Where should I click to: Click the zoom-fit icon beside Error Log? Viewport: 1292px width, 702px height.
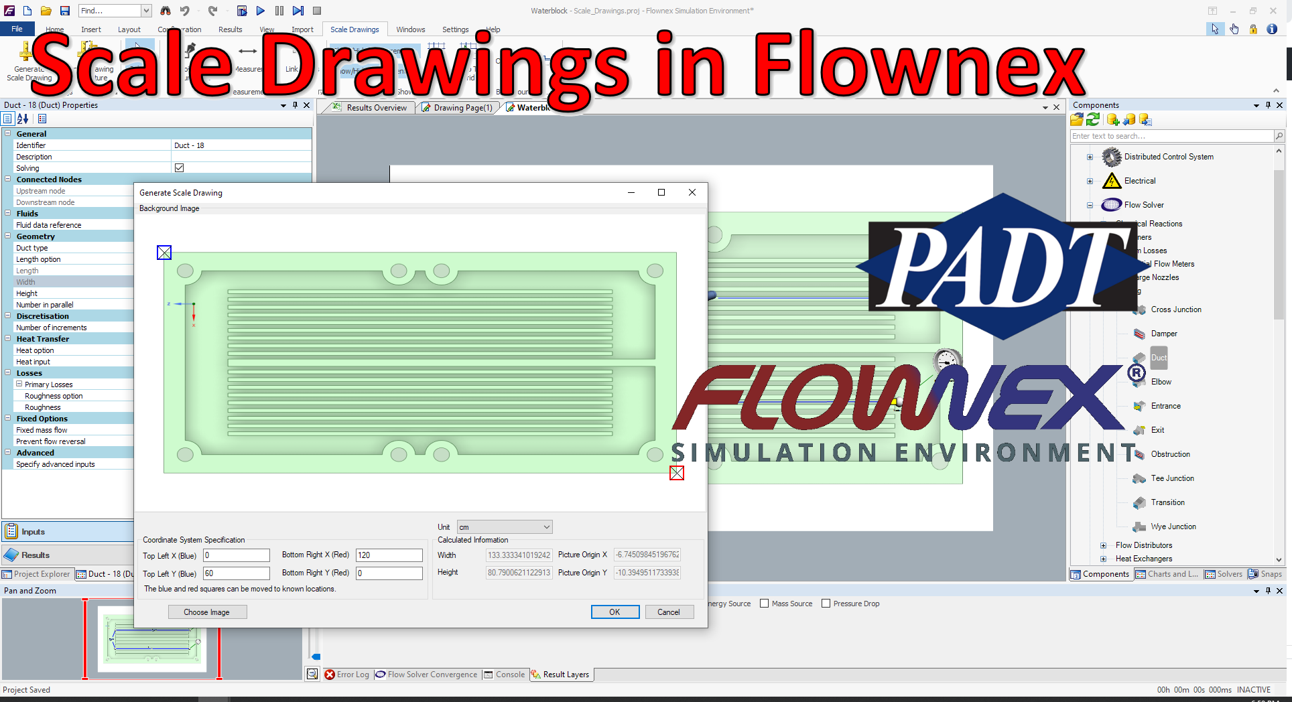pos(312,674)
